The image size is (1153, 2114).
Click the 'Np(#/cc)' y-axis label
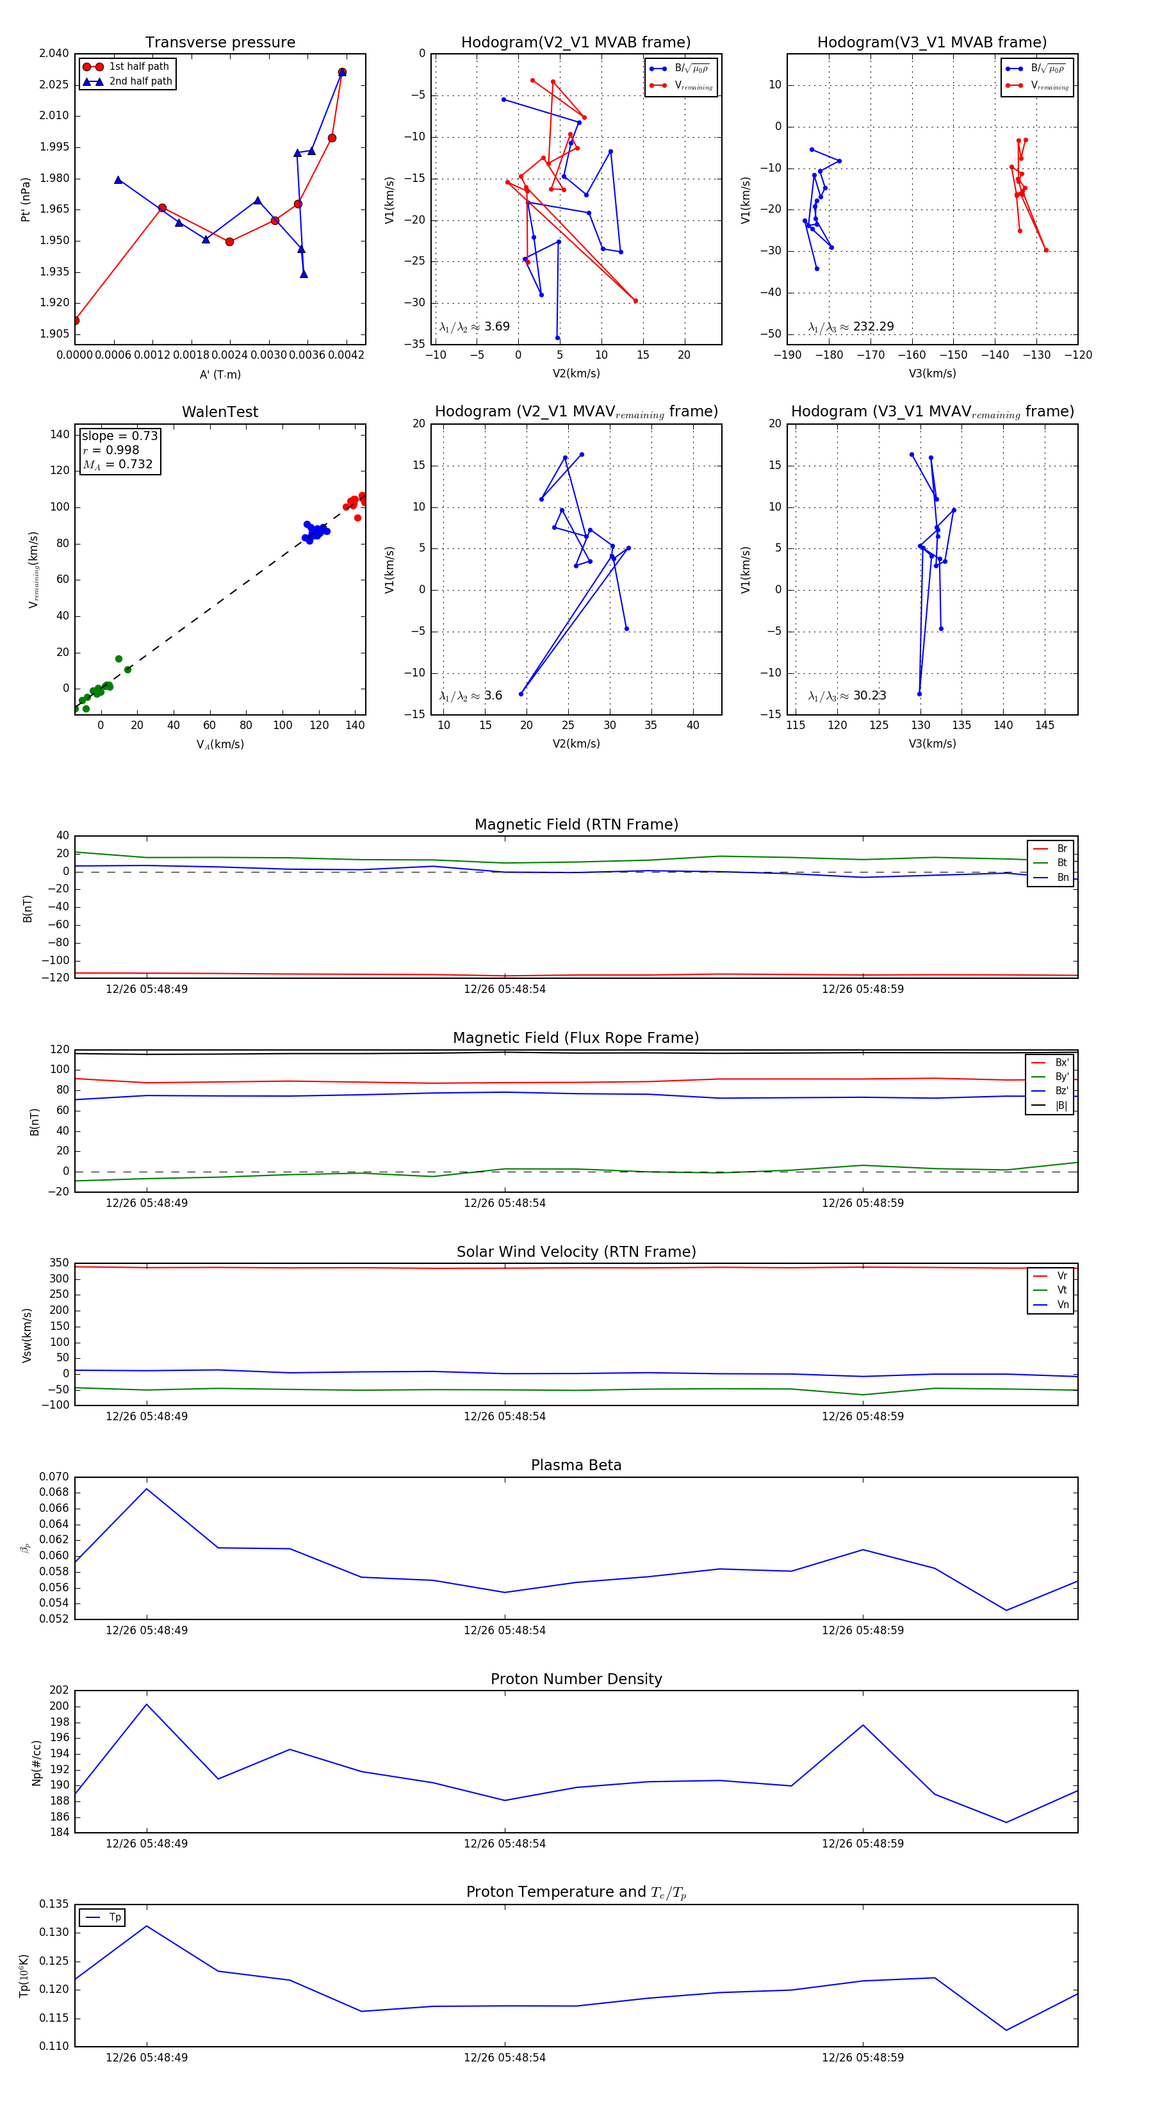tap(36, 1763)
